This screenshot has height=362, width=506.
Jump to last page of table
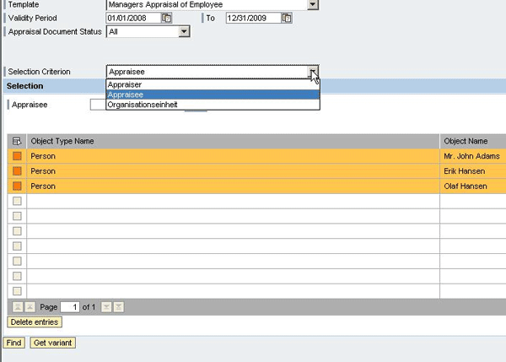119,307
